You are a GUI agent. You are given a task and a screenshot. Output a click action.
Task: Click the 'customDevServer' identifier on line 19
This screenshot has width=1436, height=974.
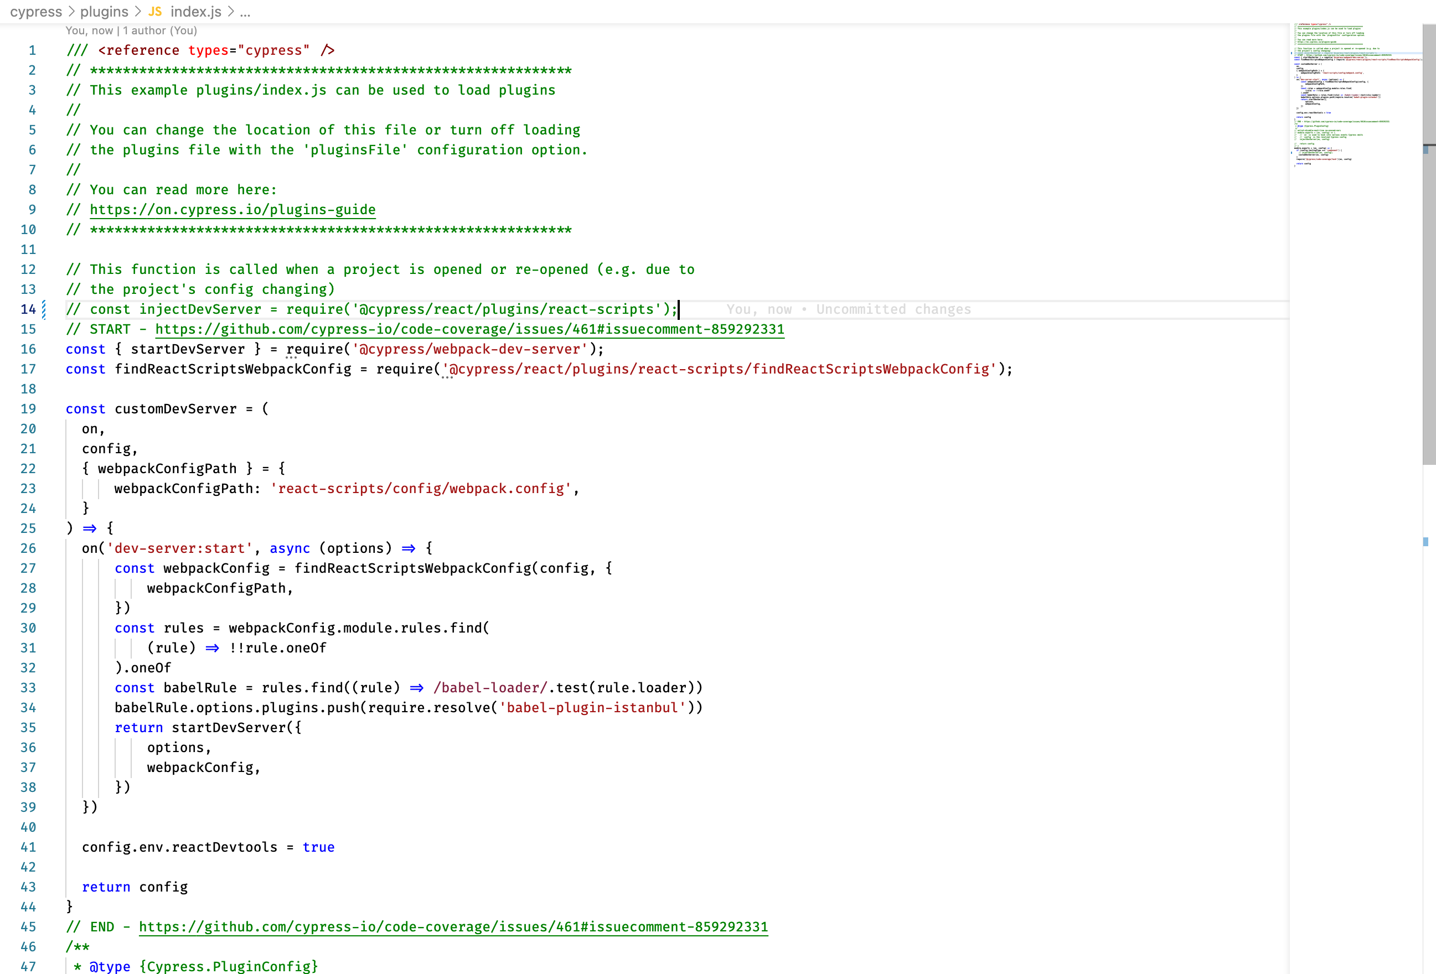[175, 409]
